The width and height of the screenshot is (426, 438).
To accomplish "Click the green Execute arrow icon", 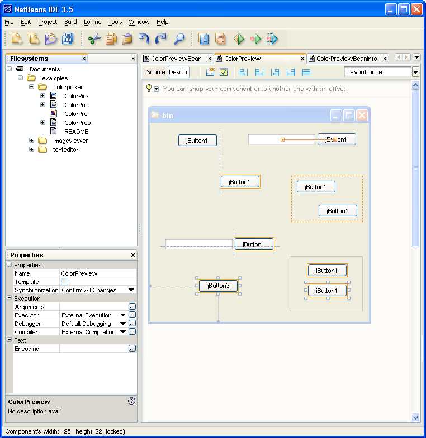I will click(239, 39).
